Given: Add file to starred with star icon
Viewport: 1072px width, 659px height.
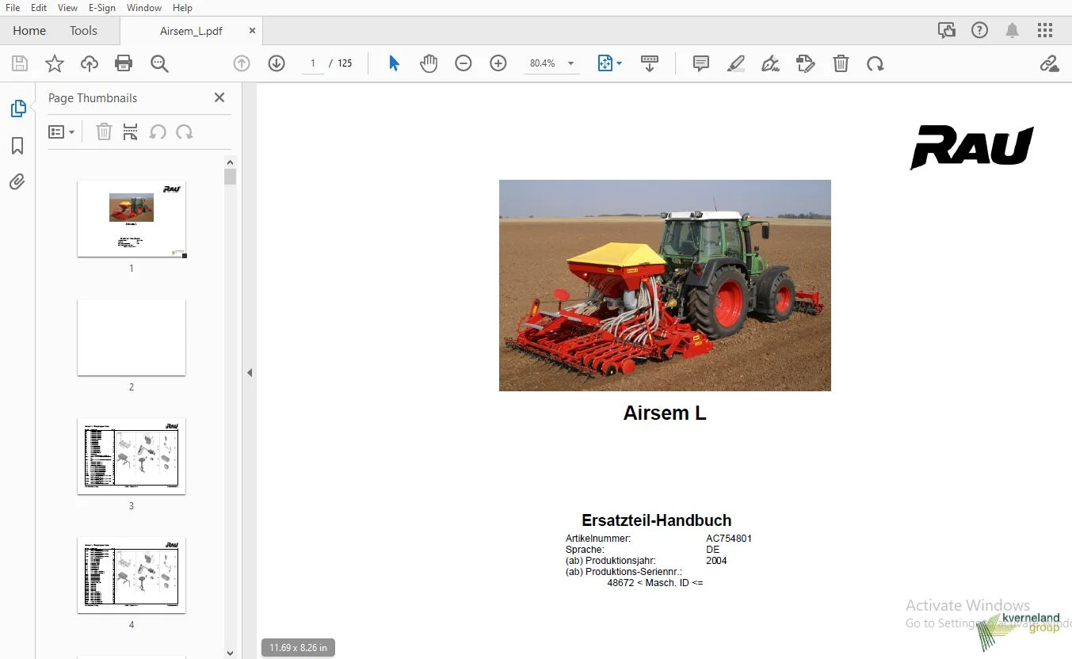Looking at the screenshot, I should 55,63.
